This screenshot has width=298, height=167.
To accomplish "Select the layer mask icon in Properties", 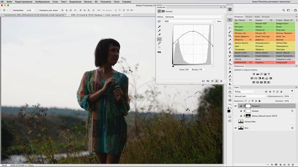I will [x=163, y=11].
